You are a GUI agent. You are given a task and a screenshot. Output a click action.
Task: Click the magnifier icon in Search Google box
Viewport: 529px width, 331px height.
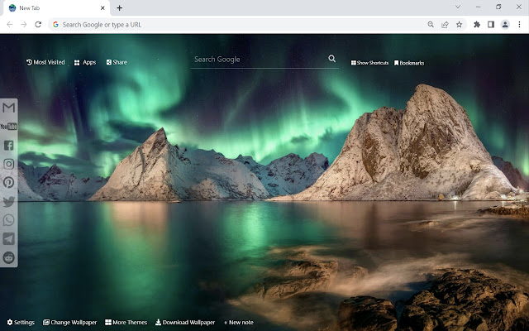tap(332, 59)
